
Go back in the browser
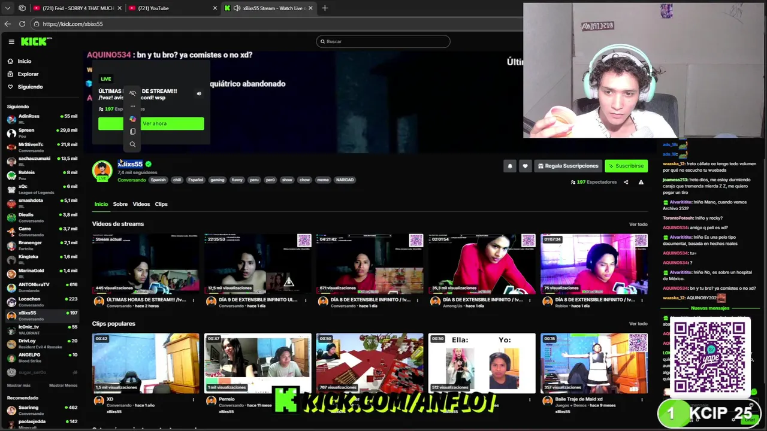tap(7, 24)
